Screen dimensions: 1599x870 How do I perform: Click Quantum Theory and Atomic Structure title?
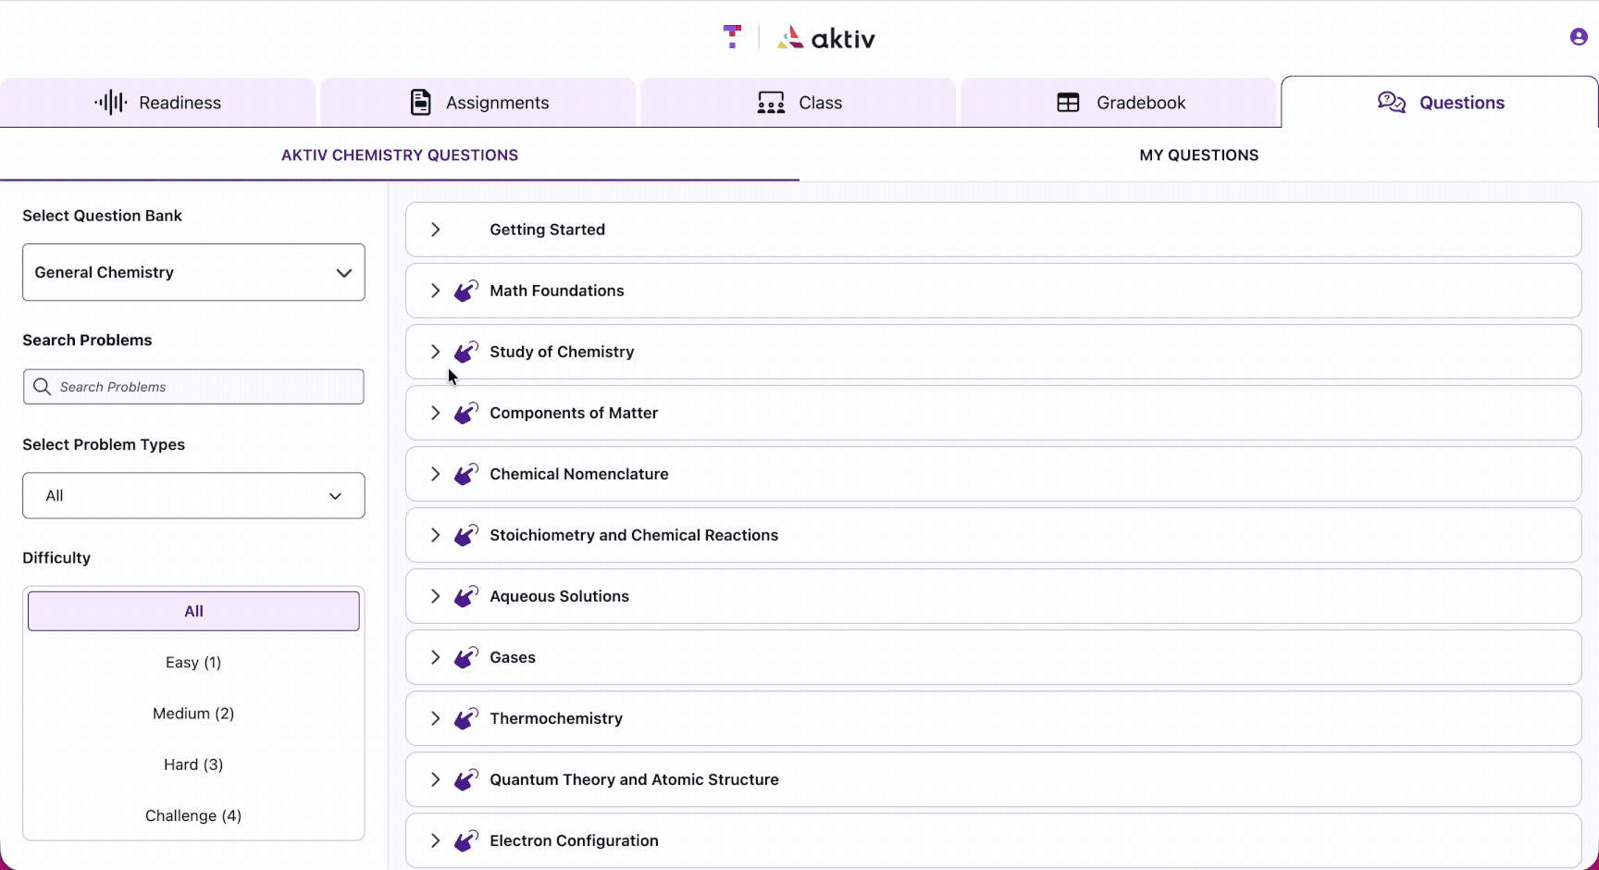pyautogui.click(x=634, y=779)
